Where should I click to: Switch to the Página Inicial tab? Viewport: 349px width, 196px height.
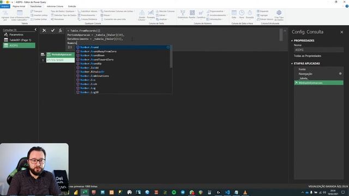19,7
